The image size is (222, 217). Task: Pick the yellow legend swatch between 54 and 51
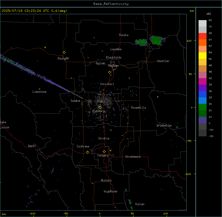(202, 56)
